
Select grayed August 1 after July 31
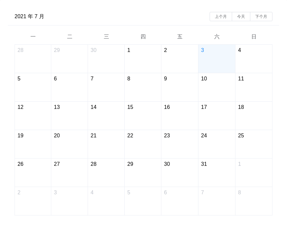tap(254, 173)
